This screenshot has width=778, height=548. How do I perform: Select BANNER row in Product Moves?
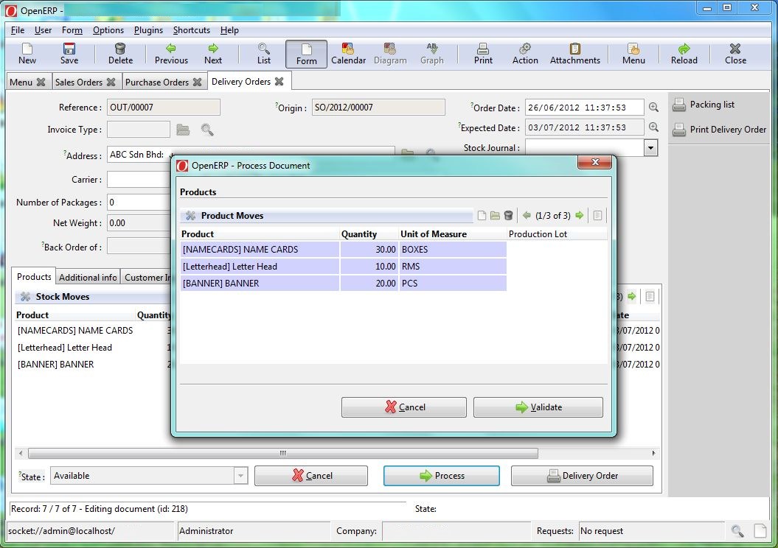[x=344, y=283]
